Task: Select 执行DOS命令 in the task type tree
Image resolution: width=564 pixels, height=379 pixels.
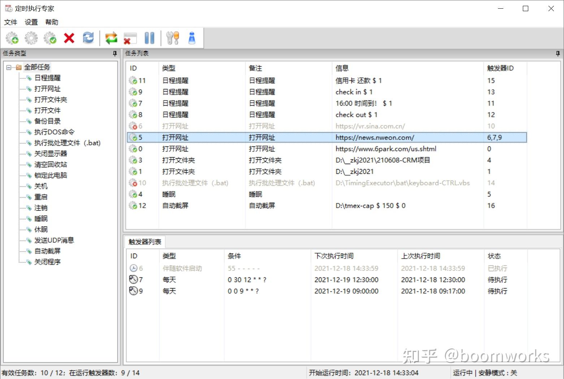Action: click(x=54, y=132)
